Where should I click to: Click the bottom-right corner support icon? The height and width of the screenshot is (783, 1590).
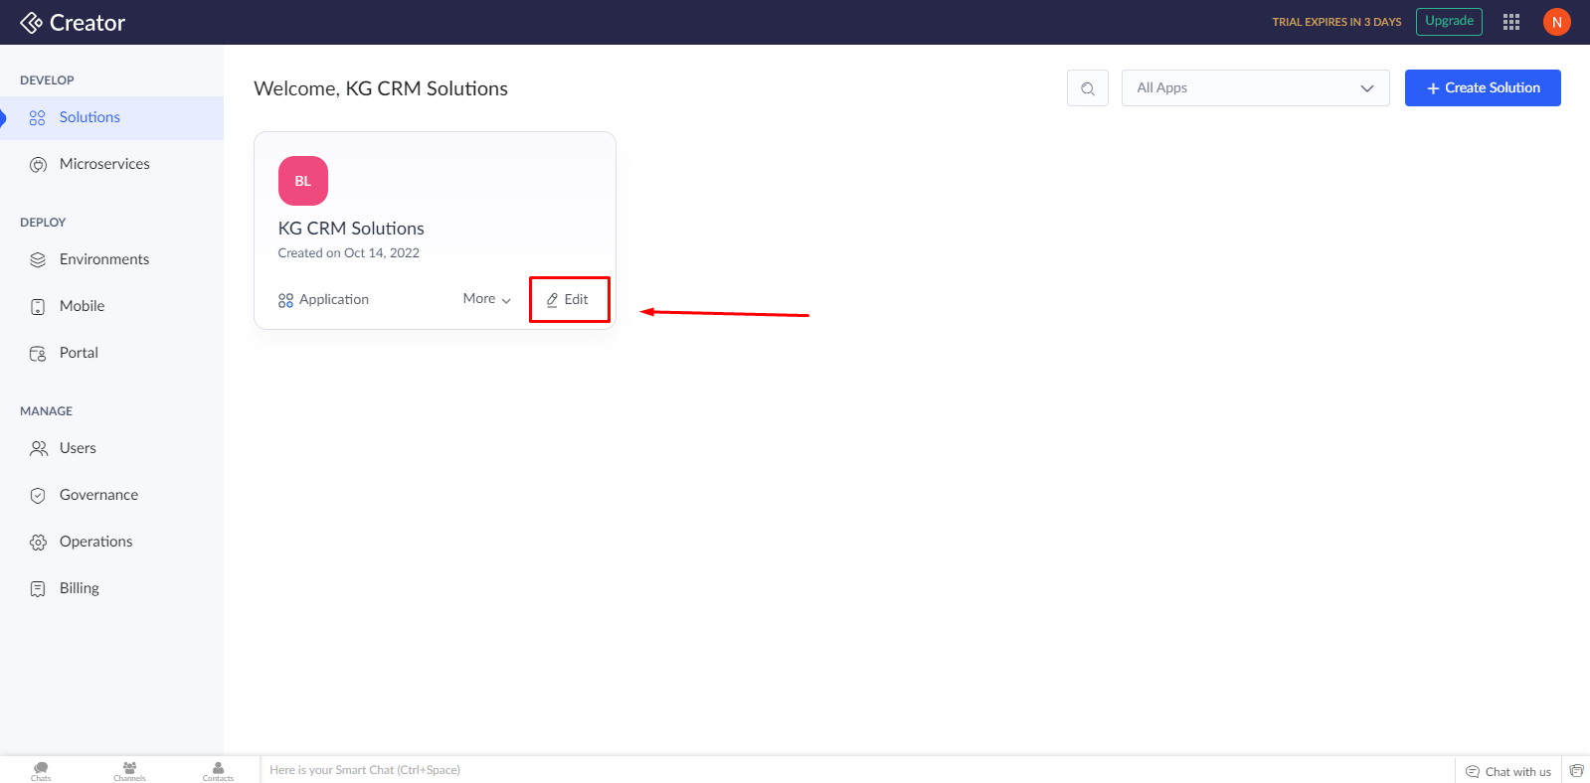click(1576, 771)
